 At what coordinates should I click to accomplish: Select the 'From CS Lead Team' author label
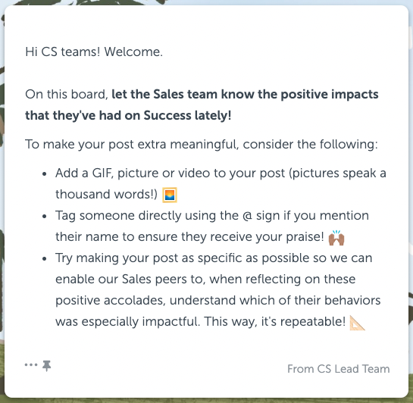[x=339, y=369]
